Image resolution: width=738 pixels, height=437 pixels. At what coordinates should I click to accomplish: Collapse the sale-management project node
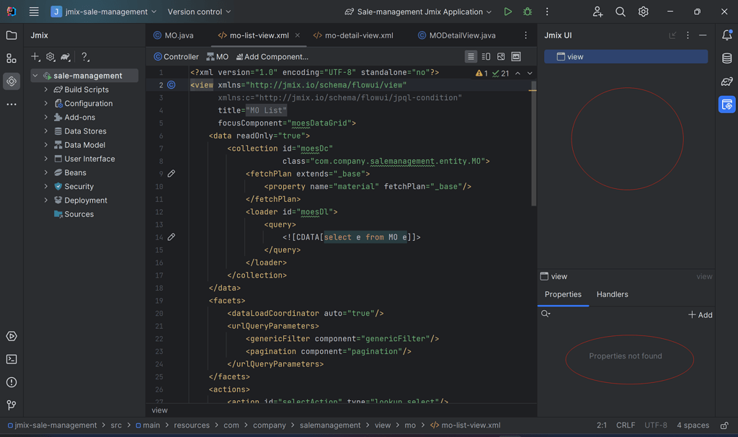(x=34, y=75)
